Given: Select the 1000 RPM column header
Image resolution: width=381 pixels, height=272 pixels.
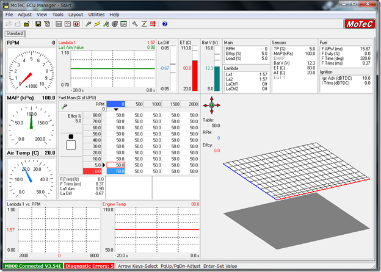Looking at the screenshot, I should point(153,104).
